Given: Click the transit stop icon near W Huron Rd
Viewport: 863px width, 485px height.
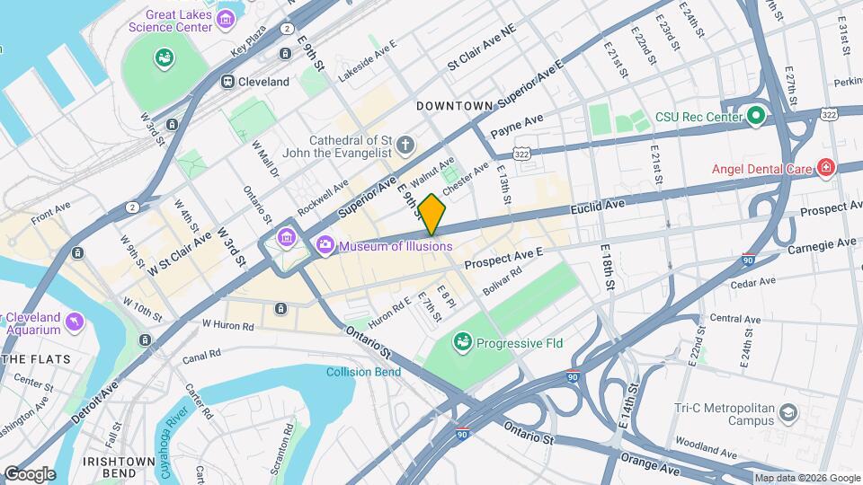Looking at the screenshot, I should click(280, 308).
